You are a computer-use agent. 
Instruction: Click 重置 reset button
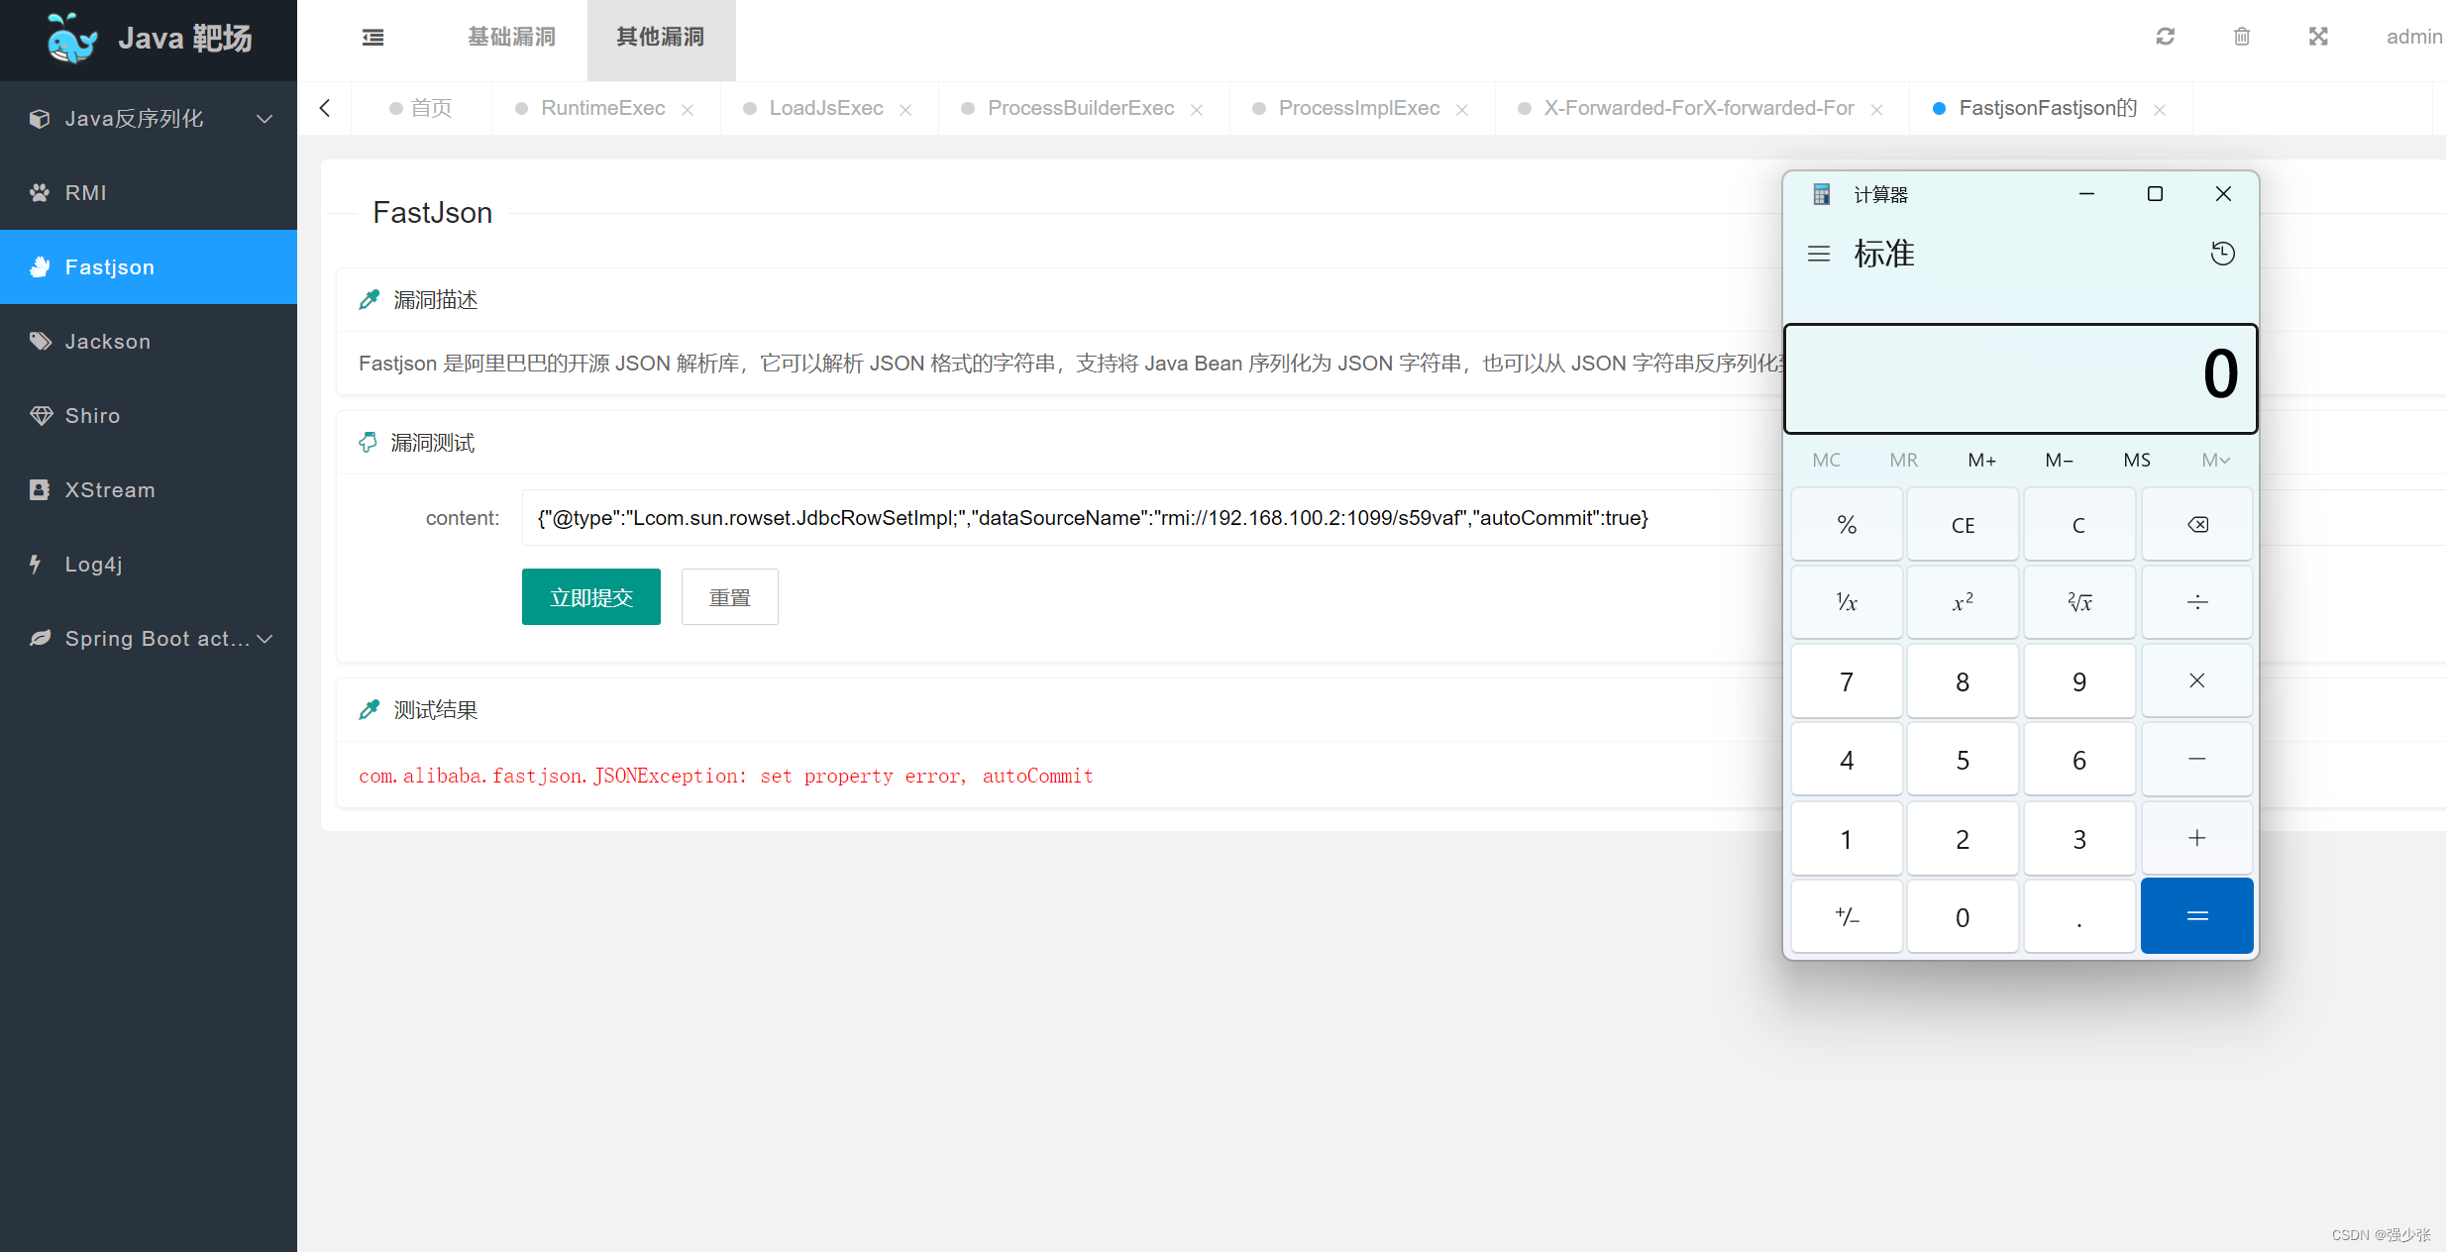730,597
